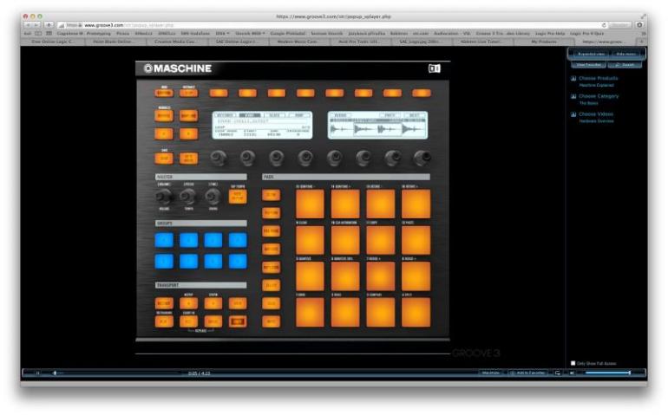Open the Reading List icon in bookmarks bar

38,33
